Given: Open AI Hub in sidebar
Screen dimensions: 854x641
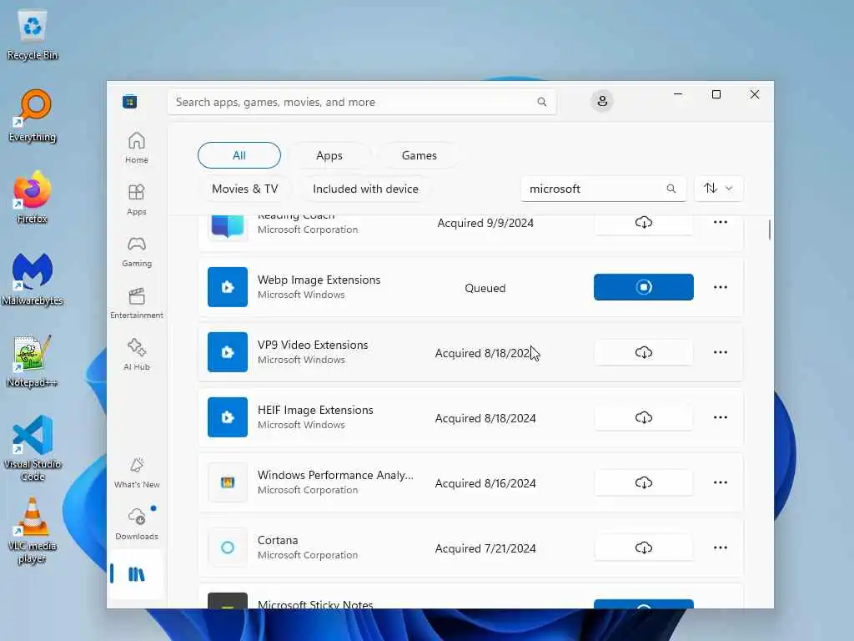Looking at the screenshot, I should click(136, 355).
